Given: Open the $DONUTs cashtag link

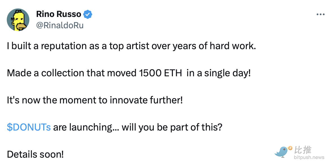Looking at the screenshot, I should (x=29, y=127).
